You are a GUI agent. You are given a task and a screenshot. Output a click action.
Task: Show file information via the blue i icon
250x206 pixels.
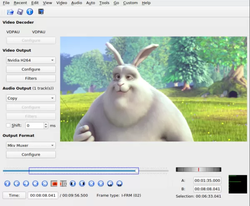click(30, 12)
